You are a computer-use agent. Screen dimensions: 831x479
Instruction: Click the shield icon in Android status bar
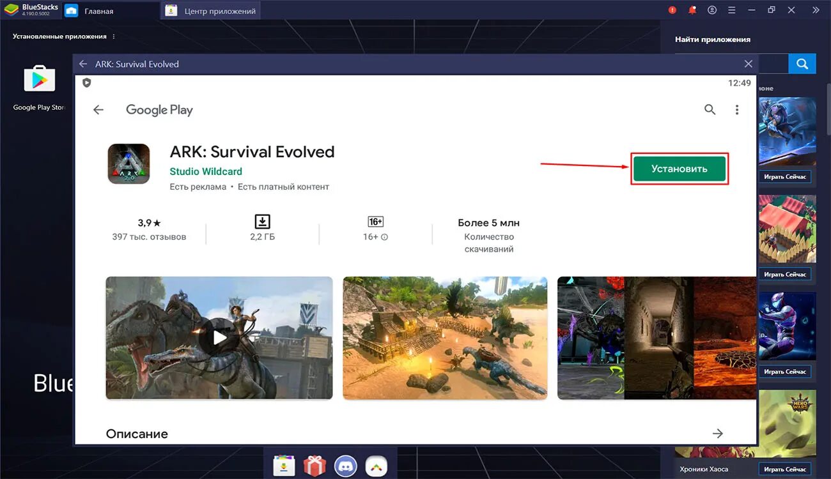tap(87, 82)
